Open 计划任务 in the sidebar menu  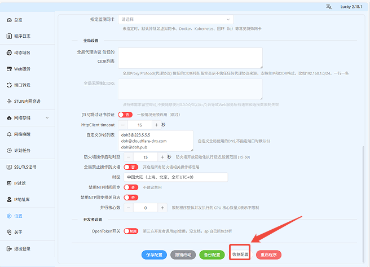click(22, 151)
